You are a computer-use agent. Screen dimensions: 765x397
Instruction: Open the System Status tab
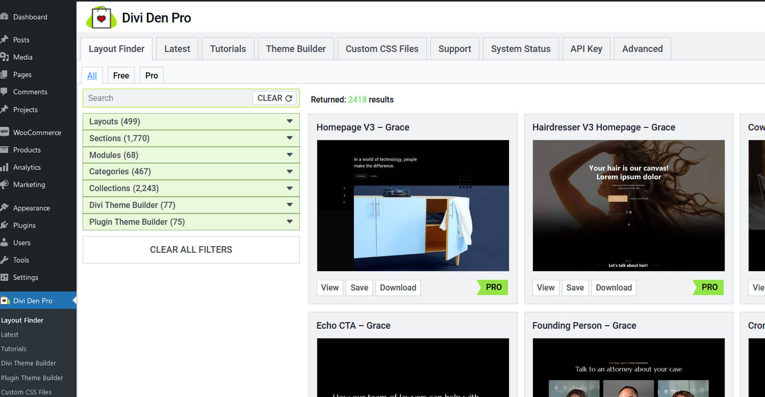(521, 49)
